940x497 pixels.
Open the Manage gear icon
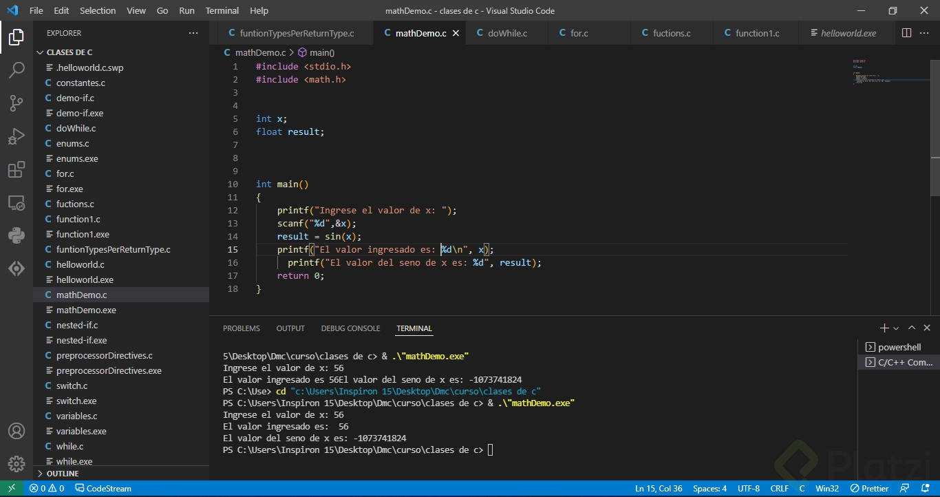[17, 464]
